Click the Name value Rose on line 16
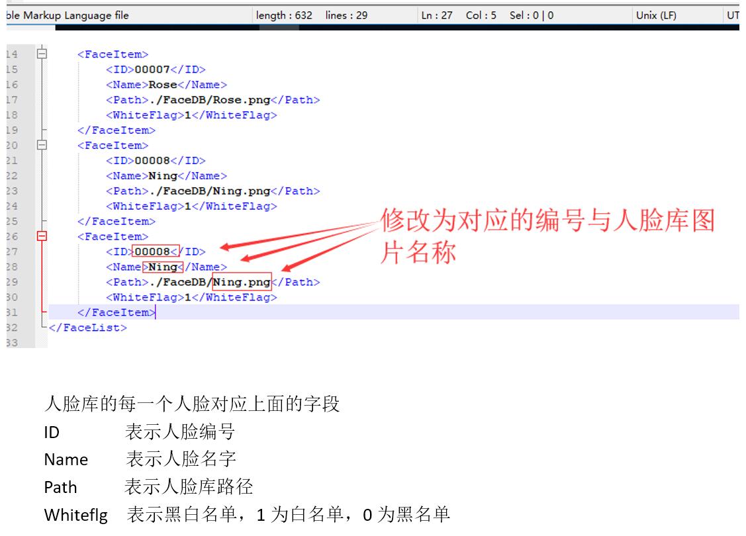Screen dimensions: 746x536 (163, 85)
